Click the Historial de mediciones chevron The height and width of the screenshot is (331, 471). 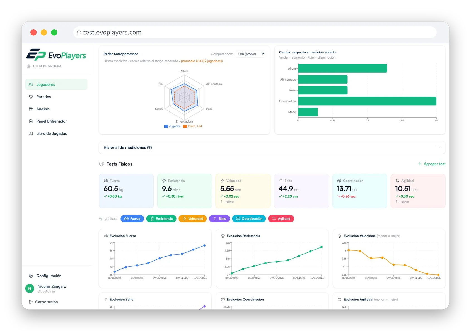point(438,147)
